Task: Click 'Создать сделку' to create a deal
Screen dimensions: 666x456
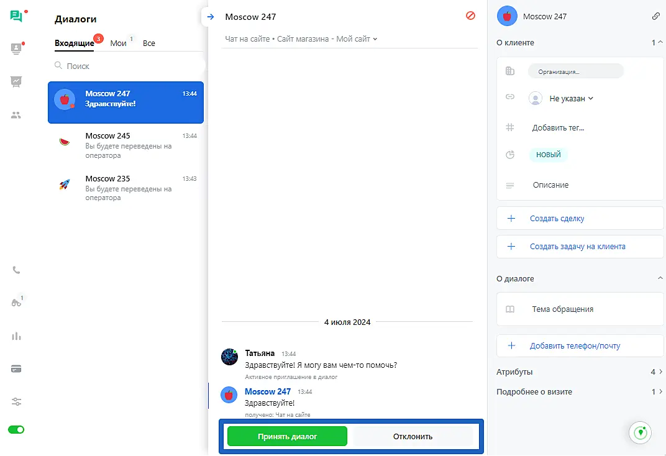Action: (x=557, y=219)
